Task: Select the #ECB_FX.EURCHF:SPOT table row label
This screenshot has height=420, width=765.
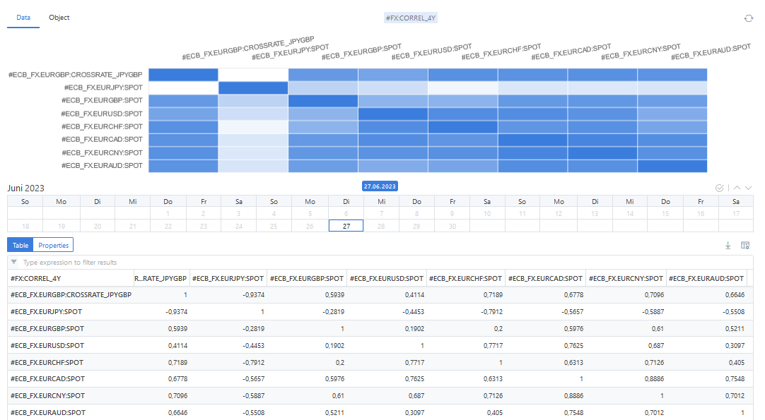Action: [47, 362]
